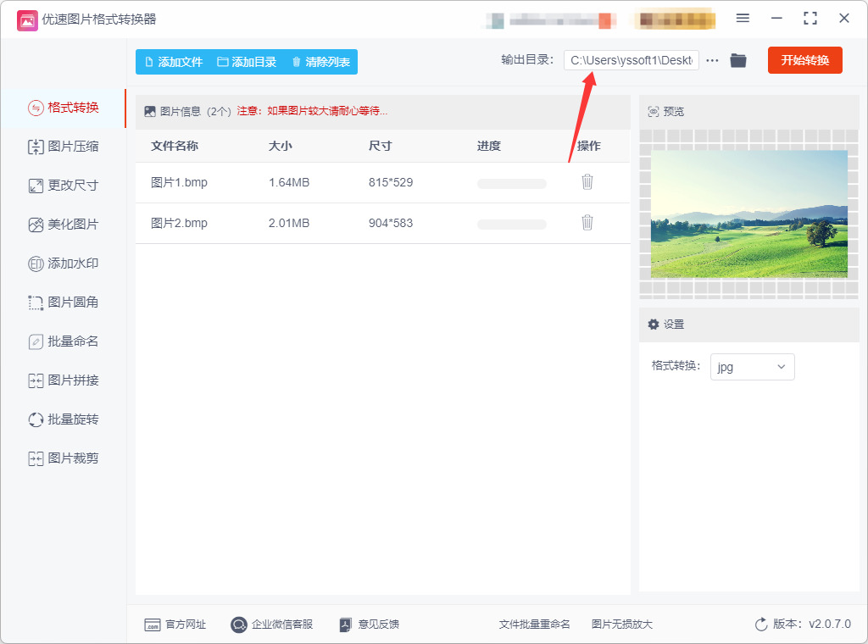The width and height of the screenshot is (868, 644).
Task: Open the hamburger menu in title bar
Action: tap(743, 19)
